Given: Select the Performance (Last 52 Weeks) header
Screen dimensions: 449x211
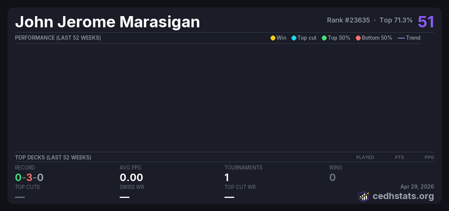Looking at the screenshot, I should 58,38.
